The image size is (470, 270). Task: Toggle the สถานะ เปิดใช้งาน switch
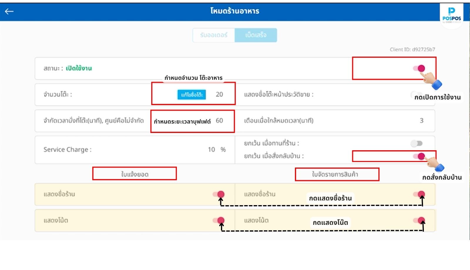419,68
